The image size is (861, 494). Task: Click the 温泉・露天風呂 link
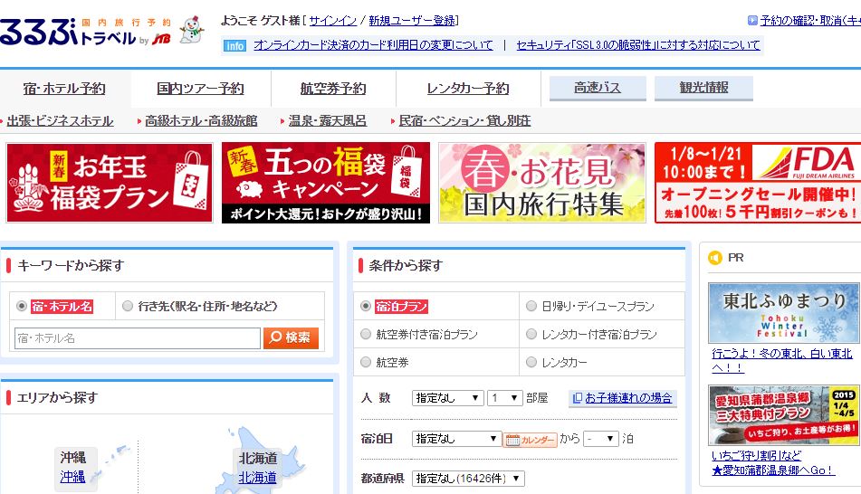click(327, 121)
